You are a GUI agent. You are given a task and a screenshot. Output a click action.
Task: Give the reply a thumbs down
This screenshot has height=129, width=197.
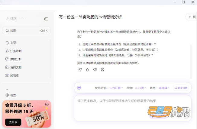tap(95, 70)
